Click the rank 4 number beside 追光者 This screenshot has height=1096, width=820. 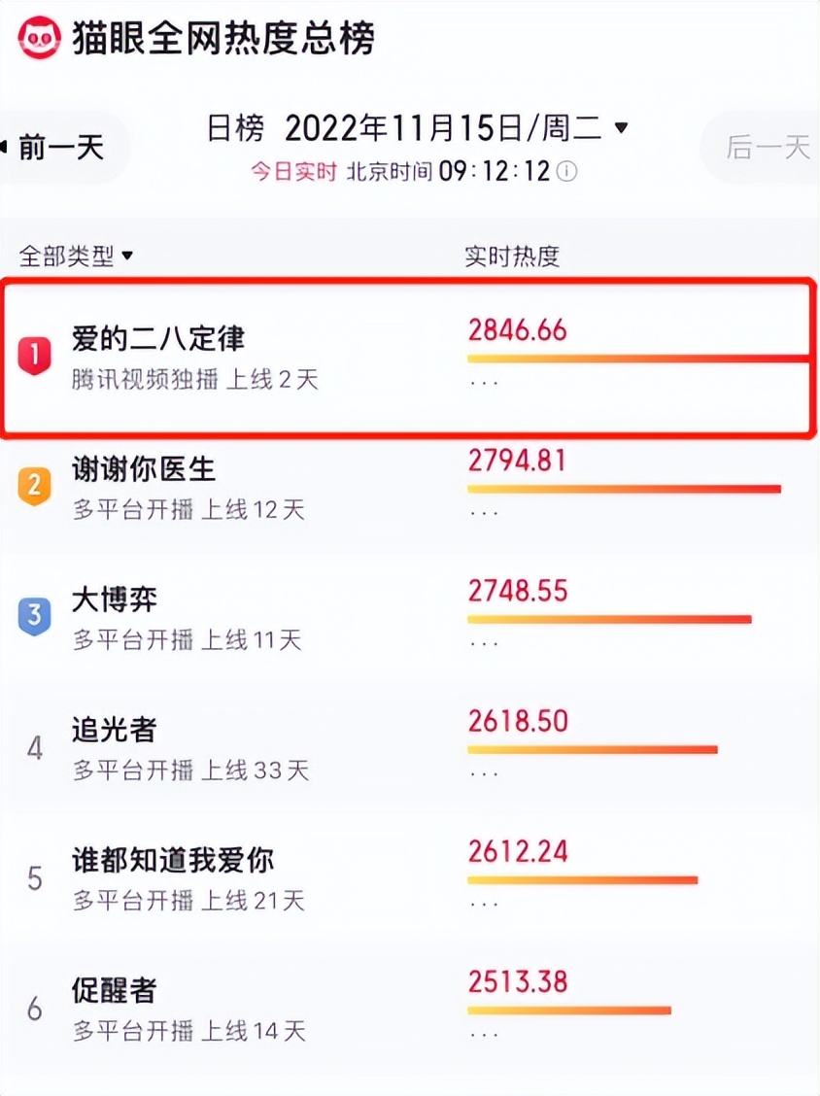click(34, 746)
